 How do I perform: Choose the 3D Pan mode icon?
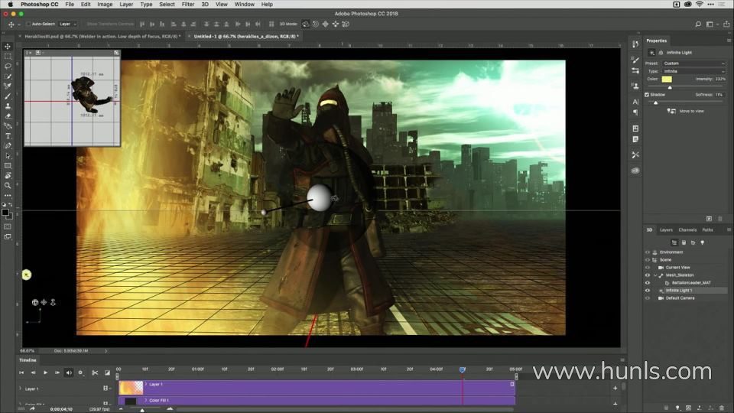coord(326,24)
